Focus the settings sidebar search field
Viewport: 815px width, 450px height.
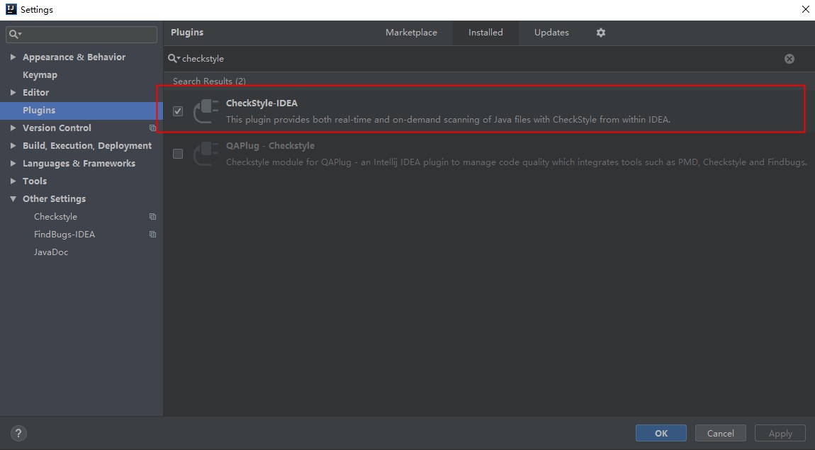[81, 34]
